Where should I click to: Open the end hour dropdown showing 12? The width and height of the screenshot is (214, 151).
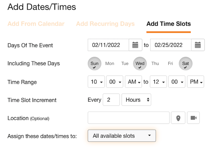pos(158,82)
